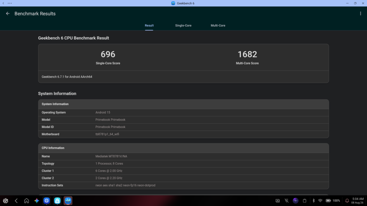Click the Mediatek MT8781V/NA CPU name
The image size is (367, 206).
coord(111,156)
